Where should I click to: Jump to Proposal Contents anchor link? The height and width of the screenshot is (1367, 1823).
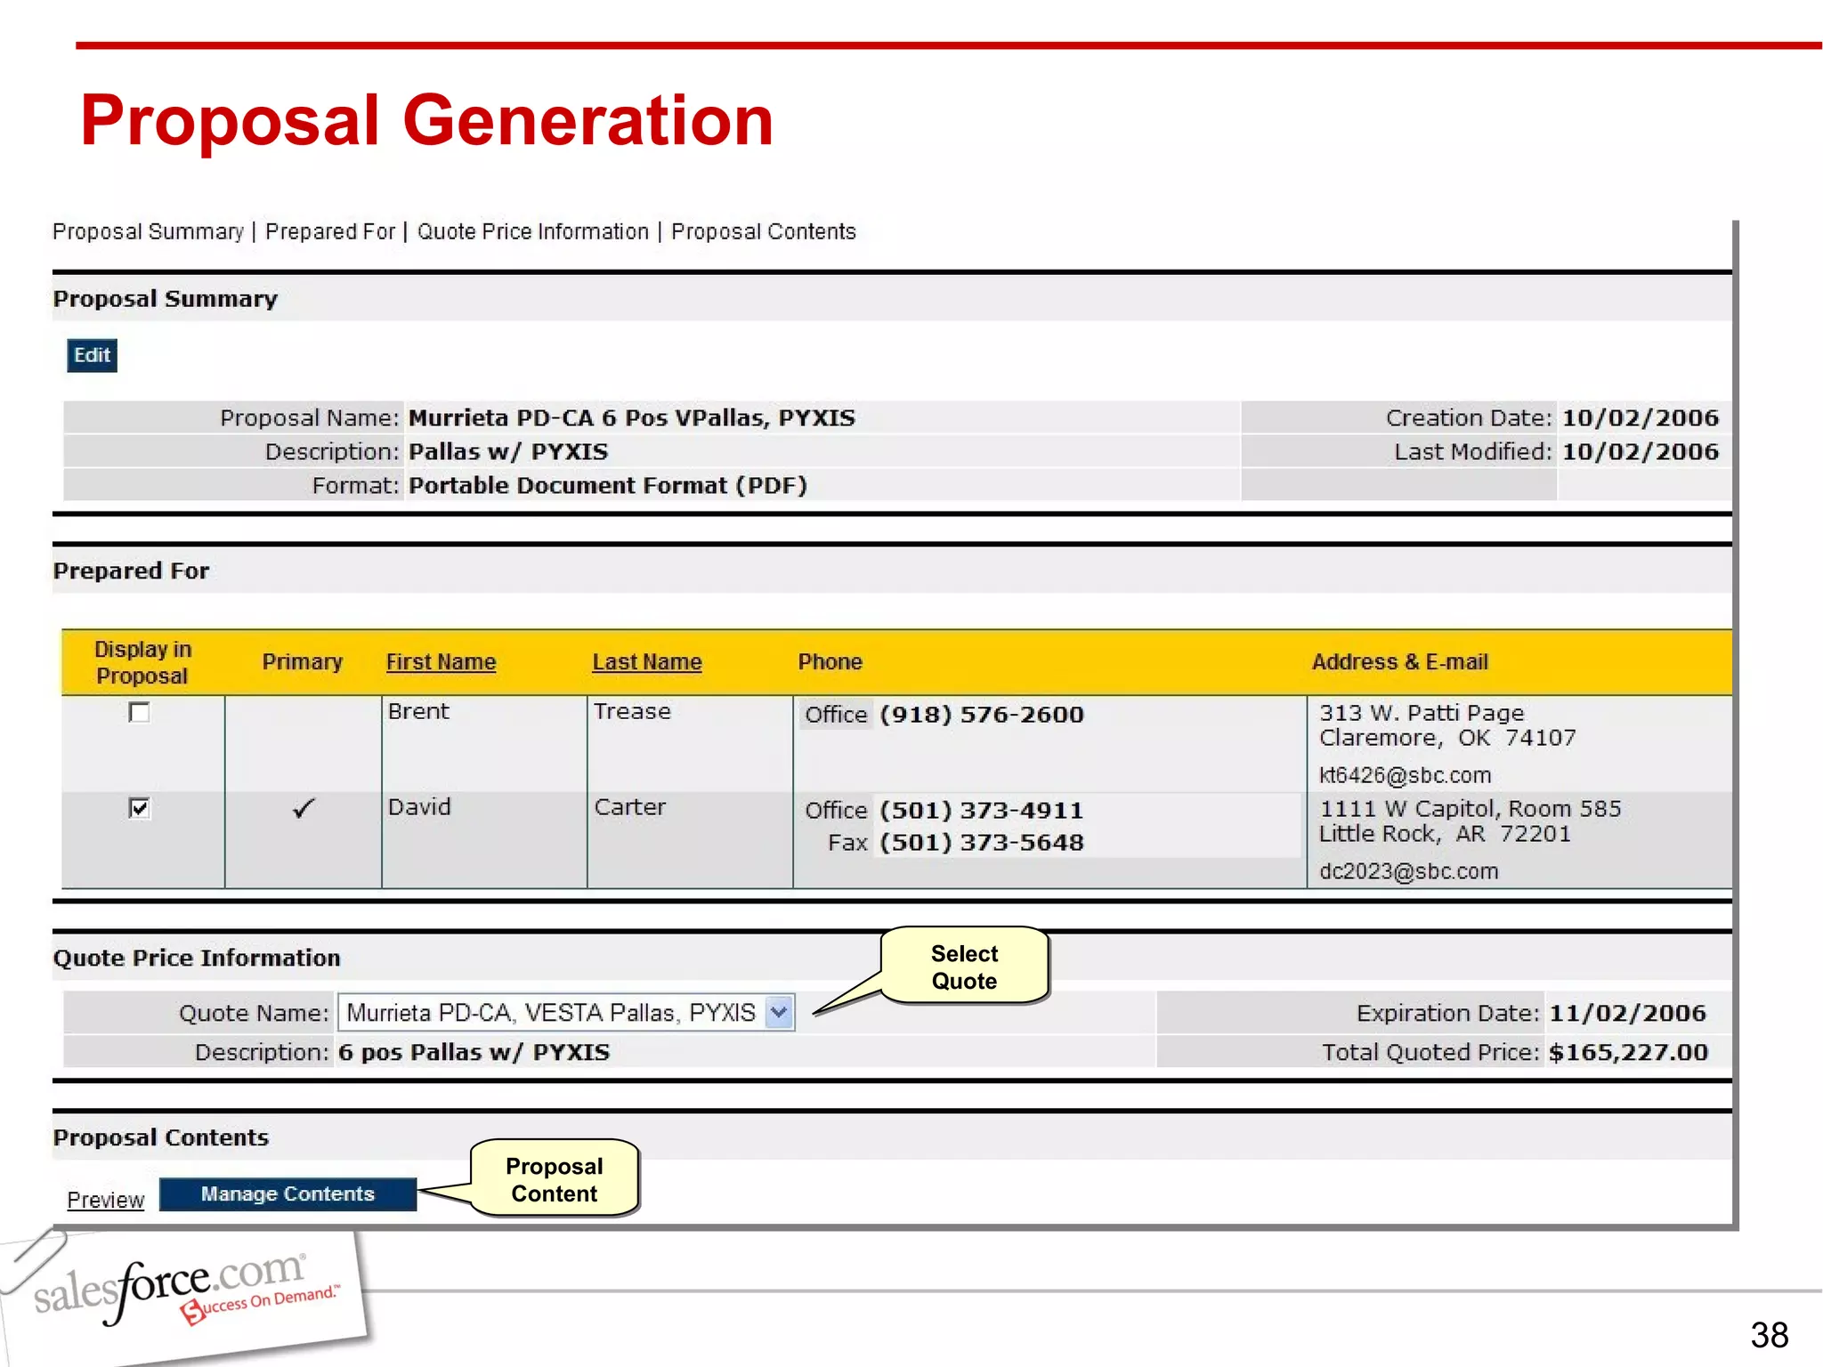coord(764,231)
